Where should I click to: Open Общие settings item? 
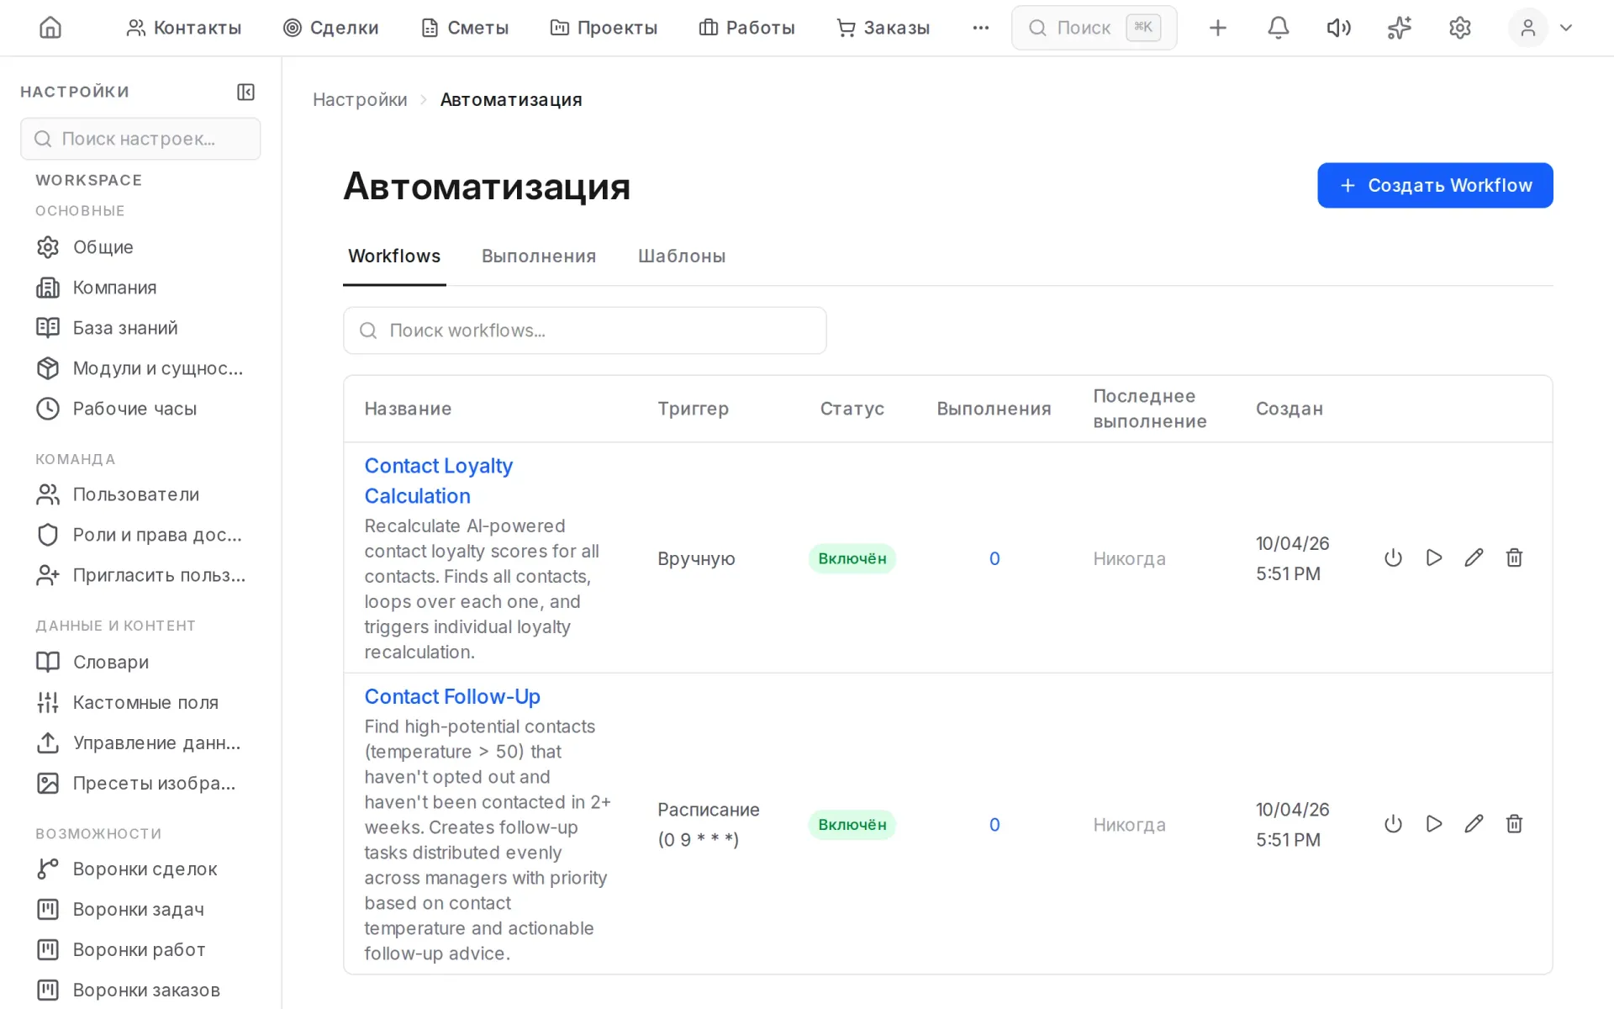[x=140, y=247]
